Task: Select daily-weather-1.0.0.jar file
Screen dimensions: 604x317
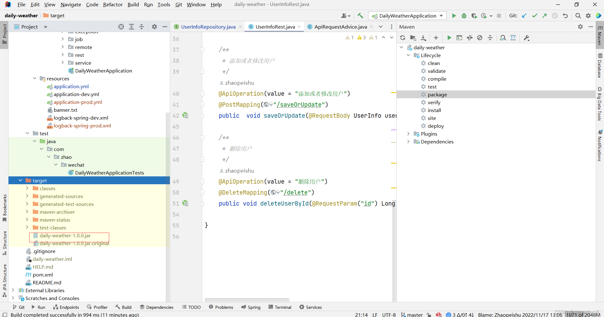Action: point(65,235)
